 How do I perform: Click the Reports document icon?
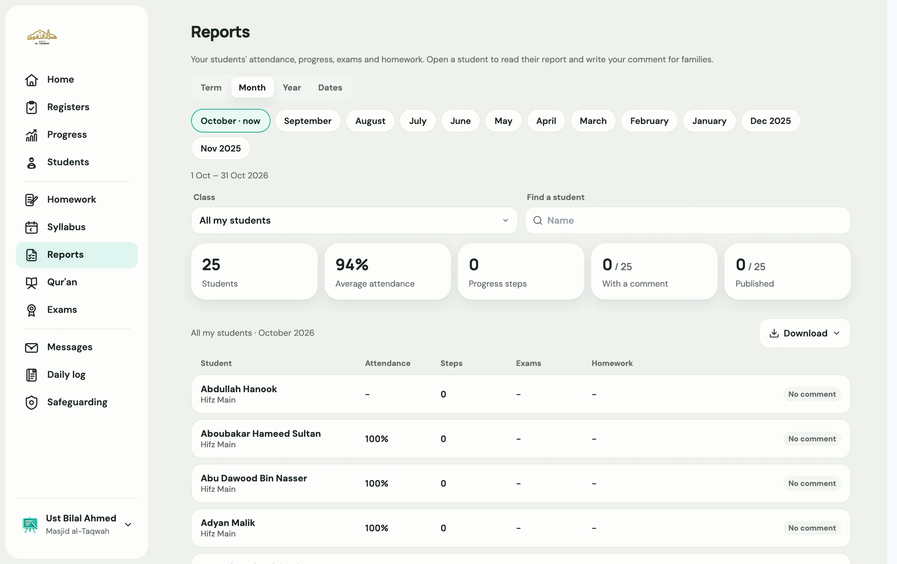[31, 255]
